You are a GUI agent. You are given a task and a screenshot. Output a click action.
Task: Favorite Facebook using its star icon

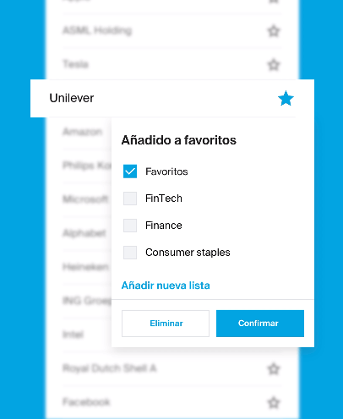tap(274, 402)
